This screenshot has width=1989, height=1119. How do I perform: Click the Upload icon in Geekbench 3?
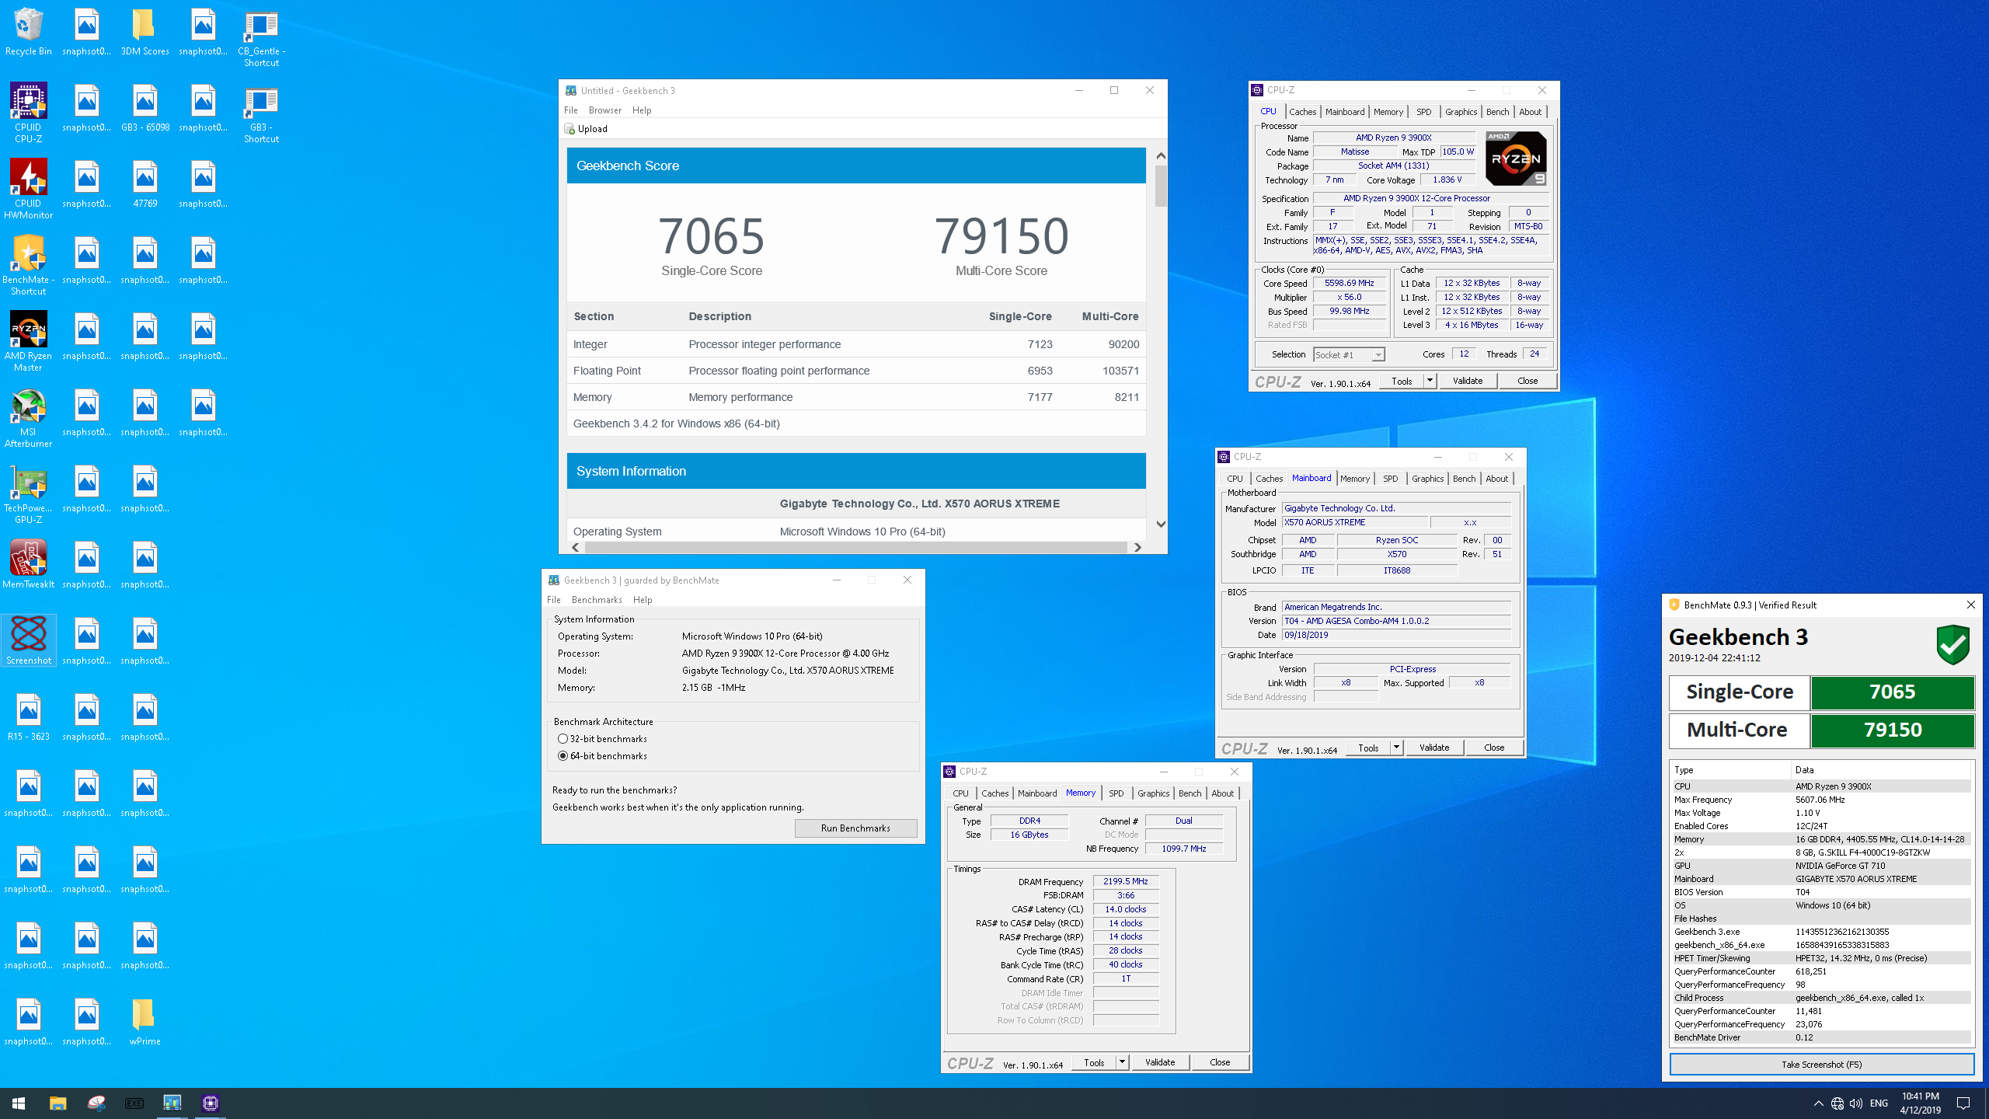tap(570, 129)
